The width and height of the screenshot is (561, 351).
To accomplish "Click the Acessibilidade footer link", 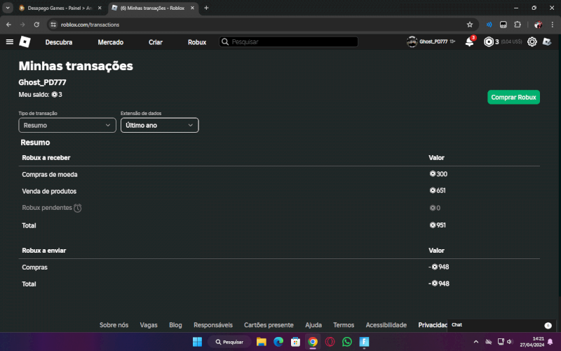I will click(386, 325).
